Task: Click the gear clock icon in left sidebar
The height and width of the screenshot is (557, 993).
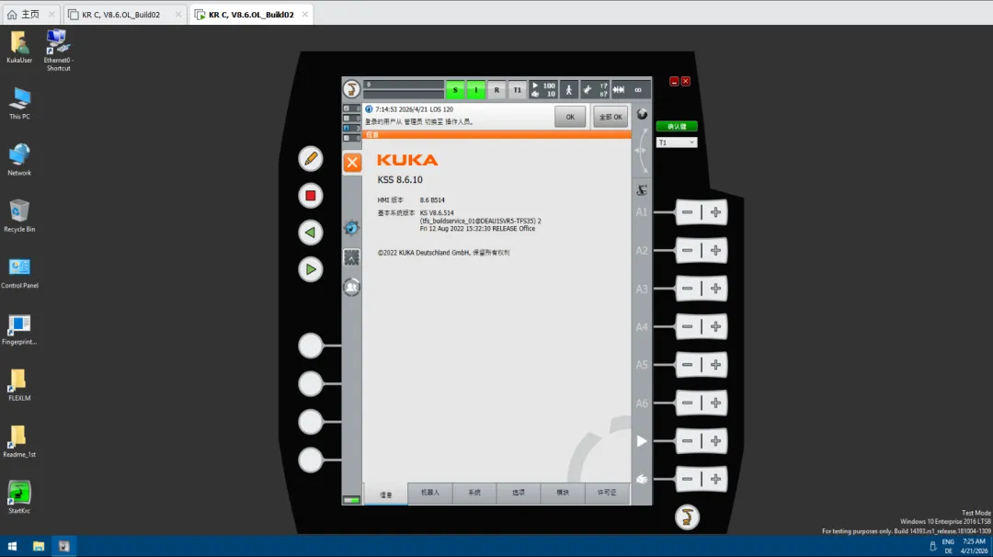Action: [x=351, y=227]
